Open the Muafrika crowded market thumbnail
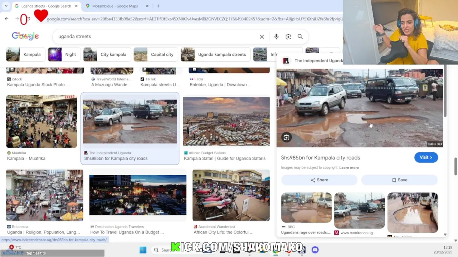 pyautogui.click(x=42, y=121)
